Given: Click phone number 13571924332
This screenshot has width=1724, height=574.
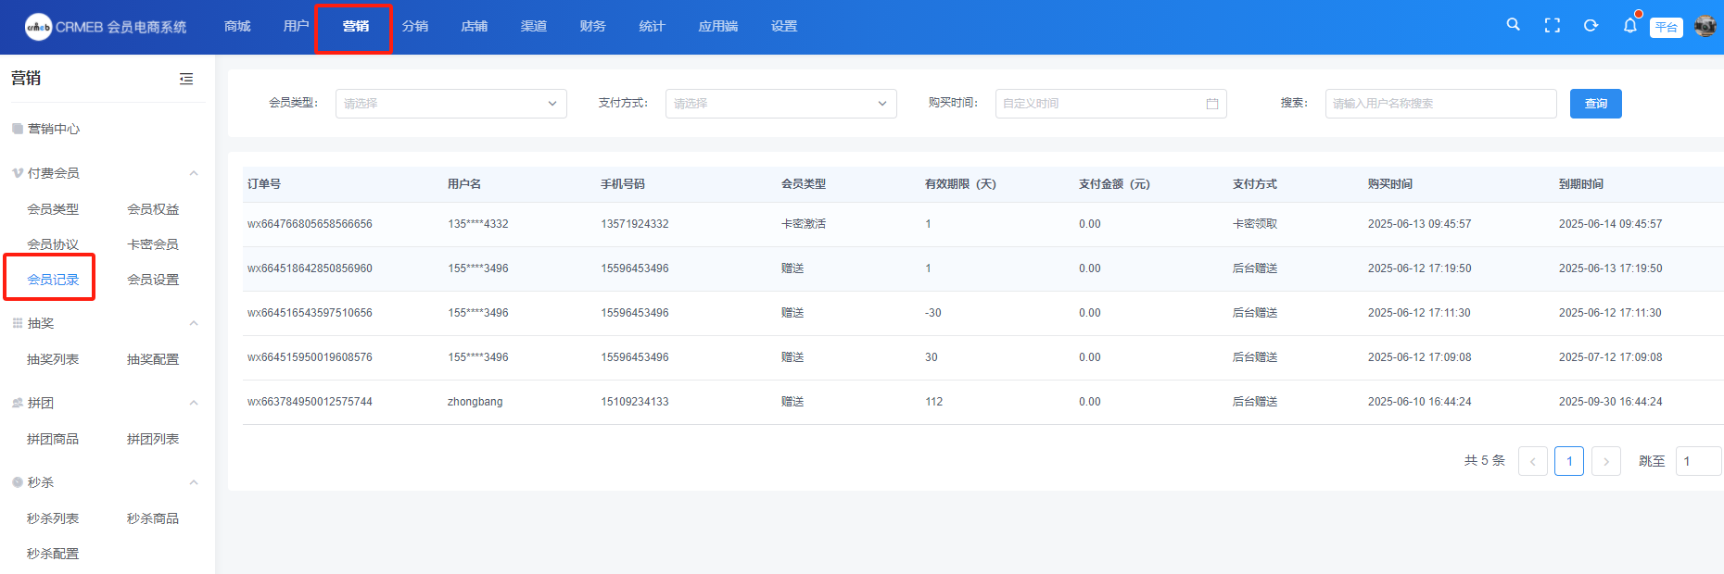Looking at the screenshot, I should point(635,224).
